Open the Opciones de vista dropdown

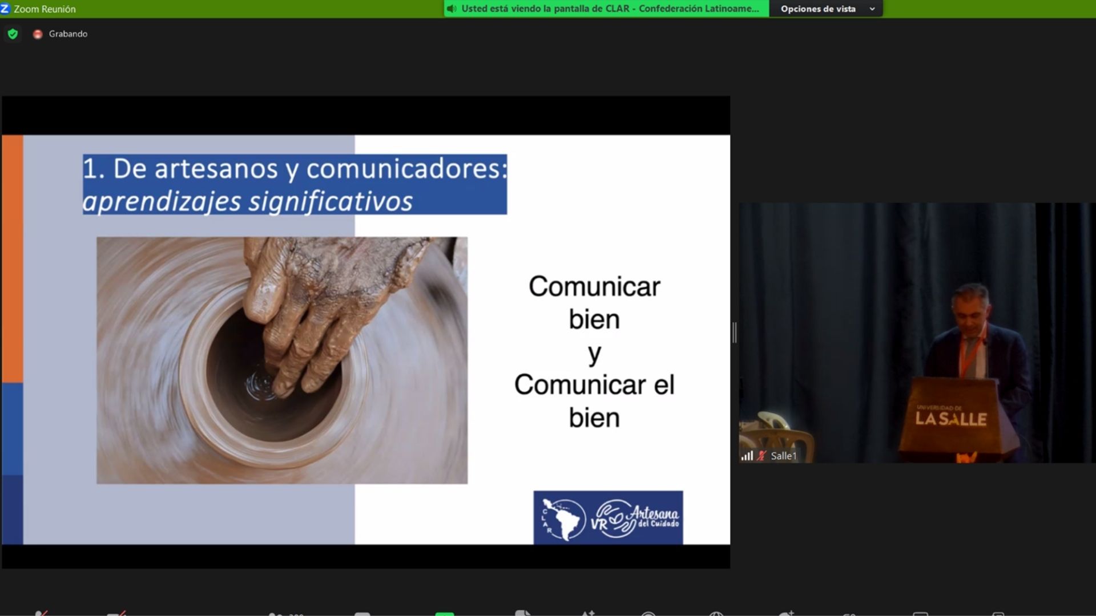click(817, 9)
